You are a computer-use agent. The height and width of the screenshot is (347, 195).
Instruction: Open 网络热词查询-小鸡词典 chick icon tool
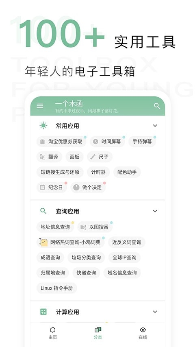(x=70, y=242)
